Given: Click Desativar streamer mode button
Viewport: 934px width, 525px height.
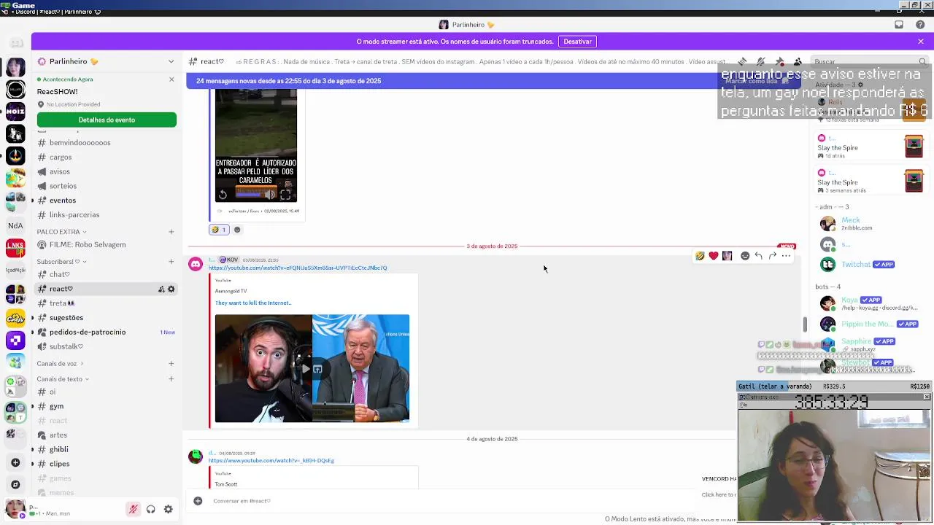Looking at the screenshot, I should tap(577, 42).
